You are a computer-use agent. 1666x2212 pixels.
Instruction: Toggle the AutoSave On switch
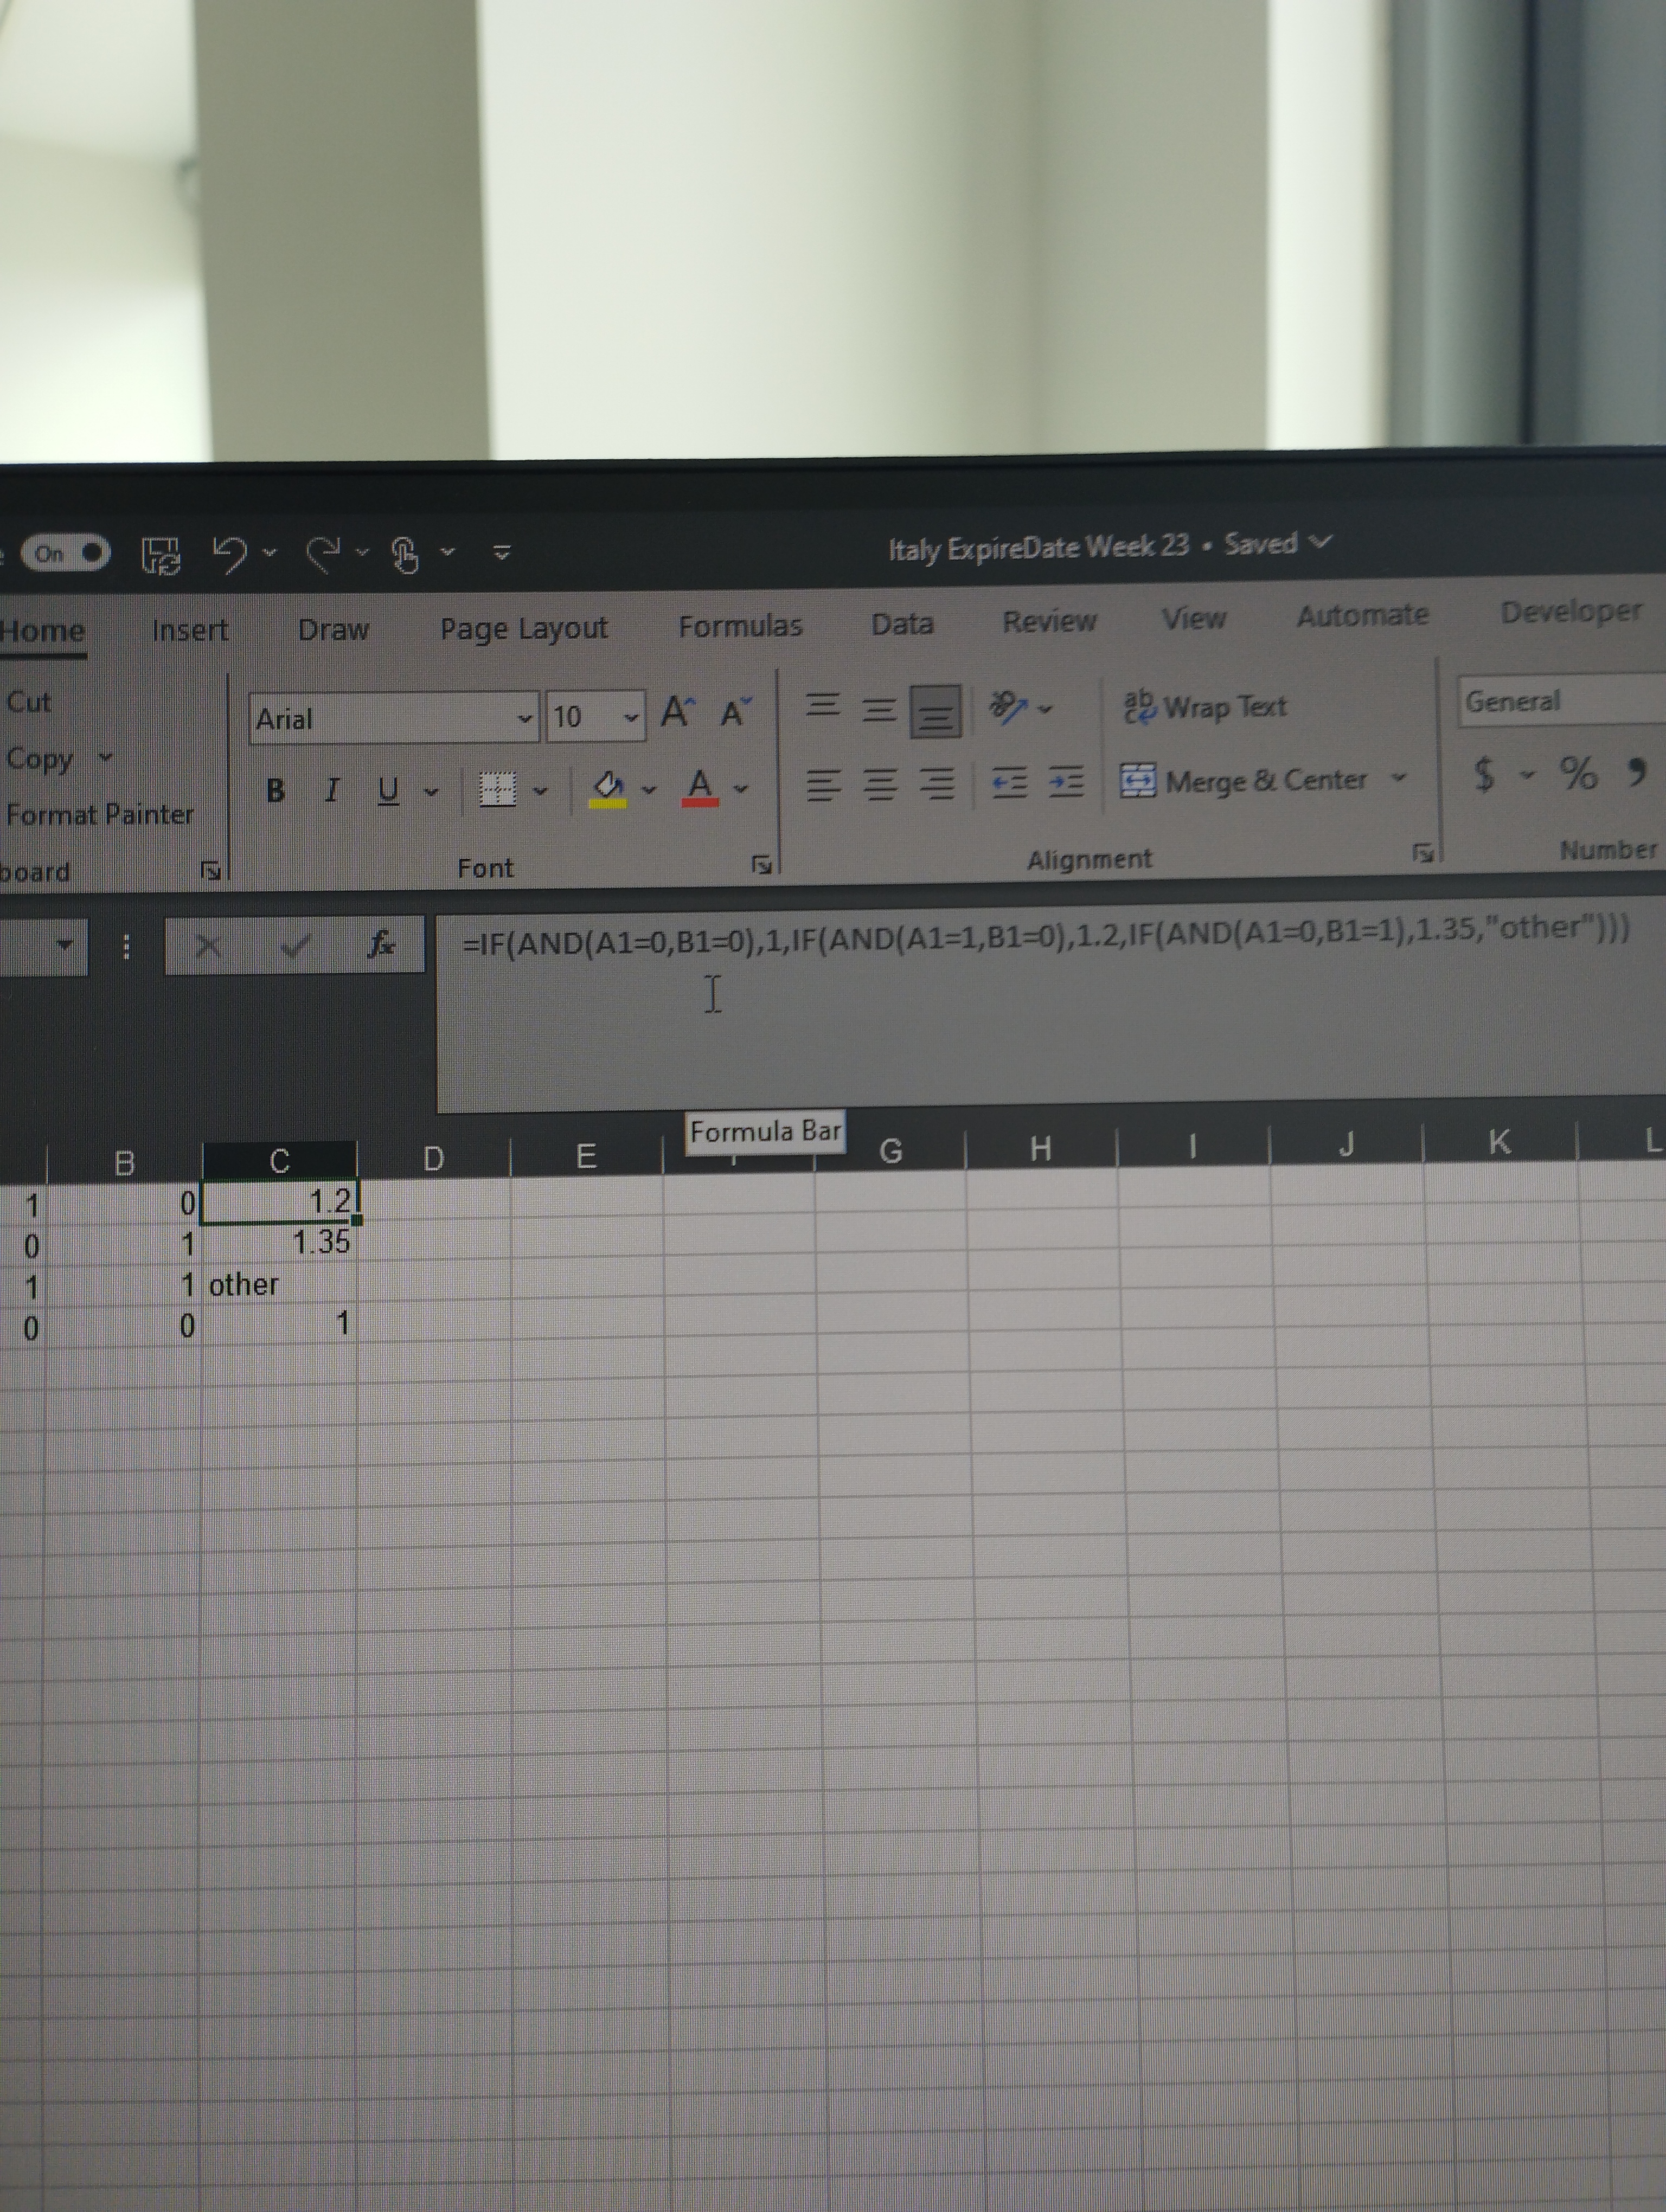67,553
